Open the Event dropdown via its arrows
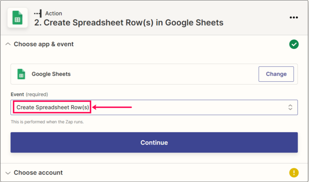Viewport: 309px width, 182px height. pyautogui.click(x=290, y=107)
